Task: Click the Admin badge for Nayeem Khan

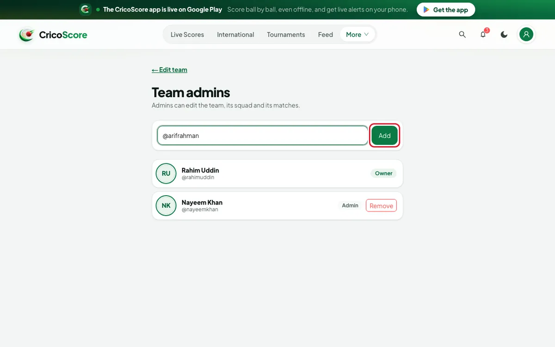Action: click(350, 205)
